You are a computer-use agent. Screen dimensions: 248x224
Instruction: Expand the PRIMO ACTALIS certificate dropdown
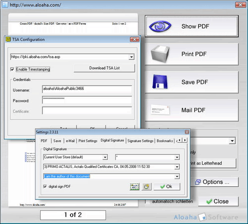177,167
